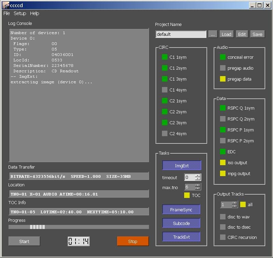Screen dimensions: 273x258
Task: Toggle the C1 4sym indicator box
Action: 165,90
